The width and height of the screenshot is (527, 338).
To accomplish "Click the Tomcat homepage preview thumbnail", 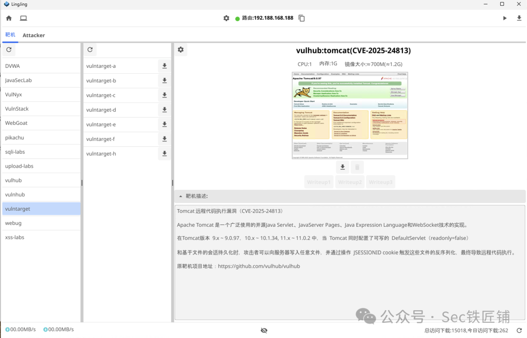I will tap(349, 115).
